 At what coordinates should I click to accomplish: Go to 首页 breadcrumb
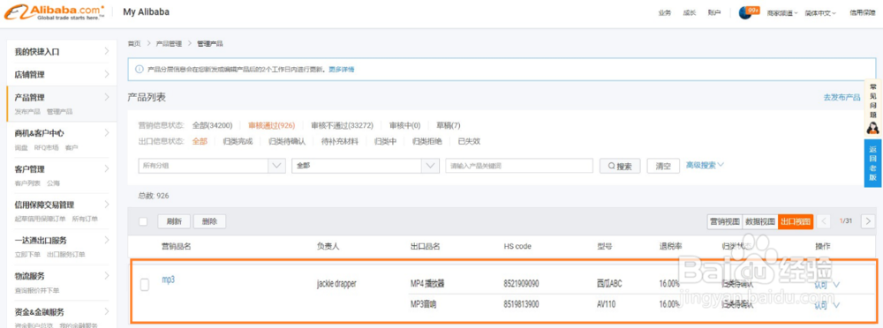[134, 43]
